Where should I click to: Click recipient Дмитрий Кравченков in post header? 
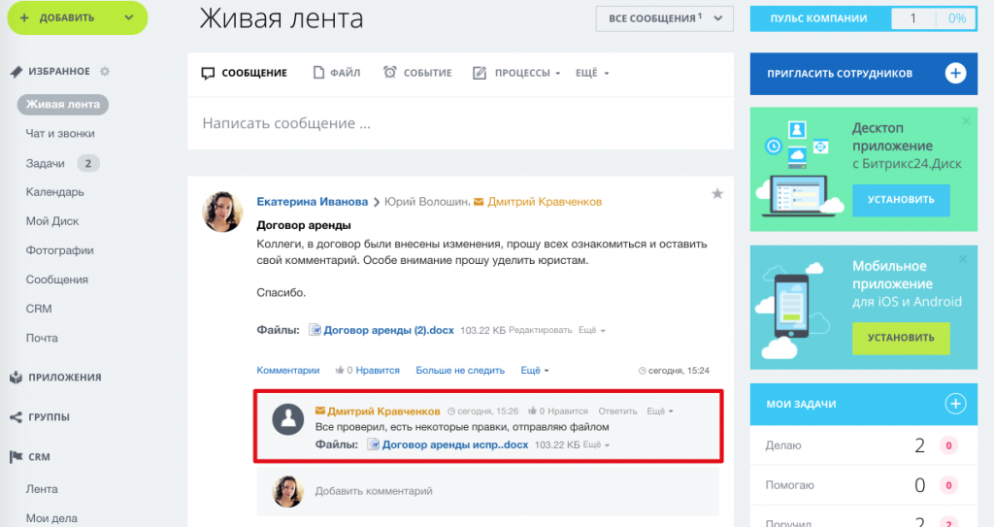[x=545, y=202]
